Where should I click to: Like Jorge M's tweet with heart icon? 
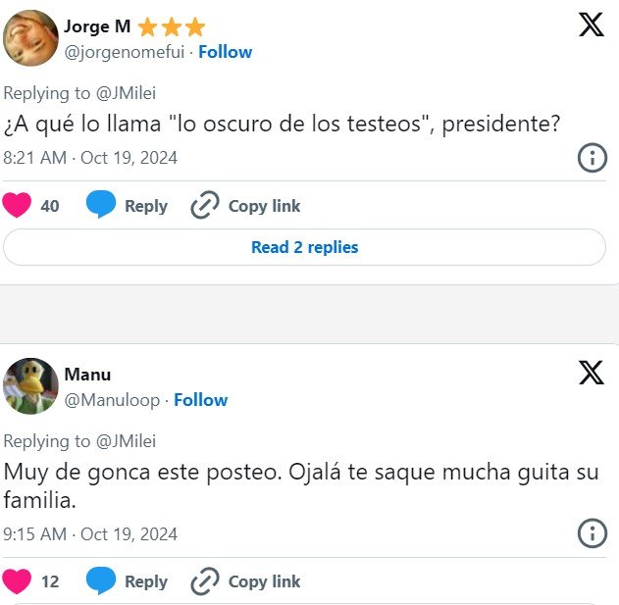pos(17,206)
